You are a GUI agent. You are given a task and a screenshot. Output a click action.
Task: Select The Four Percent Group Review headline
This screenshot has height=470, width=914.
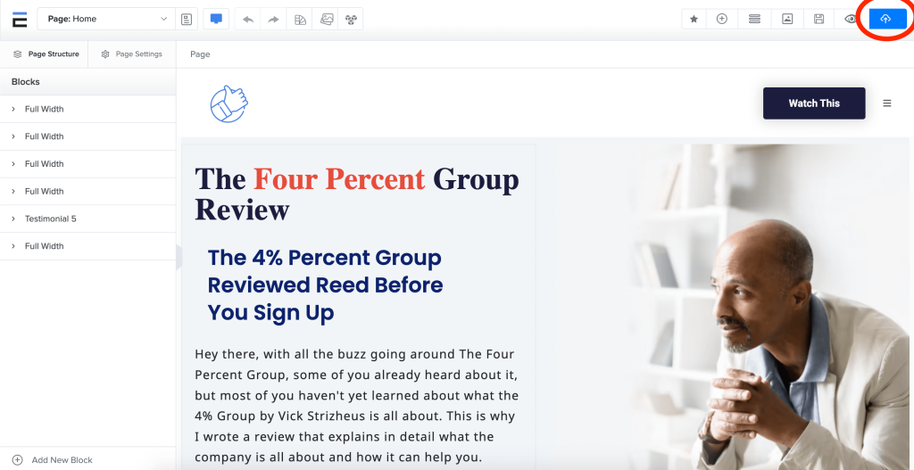point(357,194)
